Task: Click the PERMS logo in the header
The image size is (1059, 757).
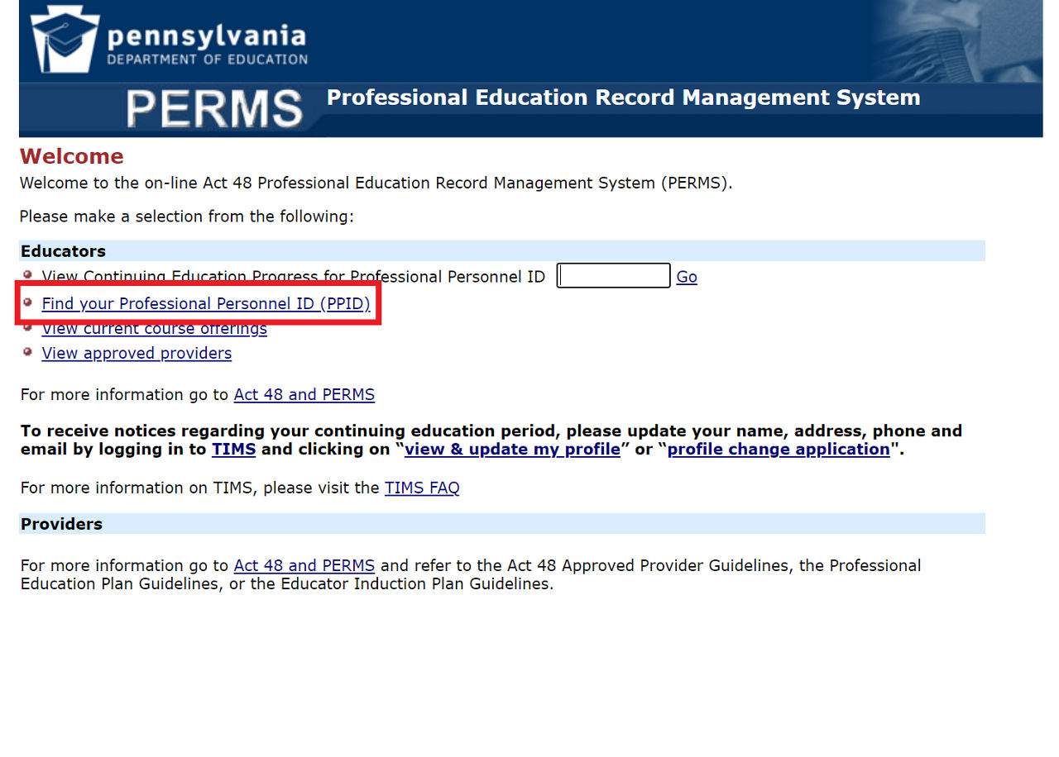Action: (213, 107)
